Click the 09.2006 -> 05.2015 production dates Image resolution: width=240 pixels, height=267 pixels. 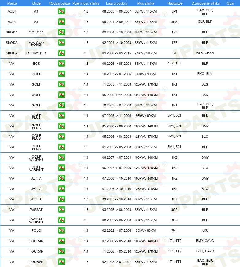click(x=117, y=53)
